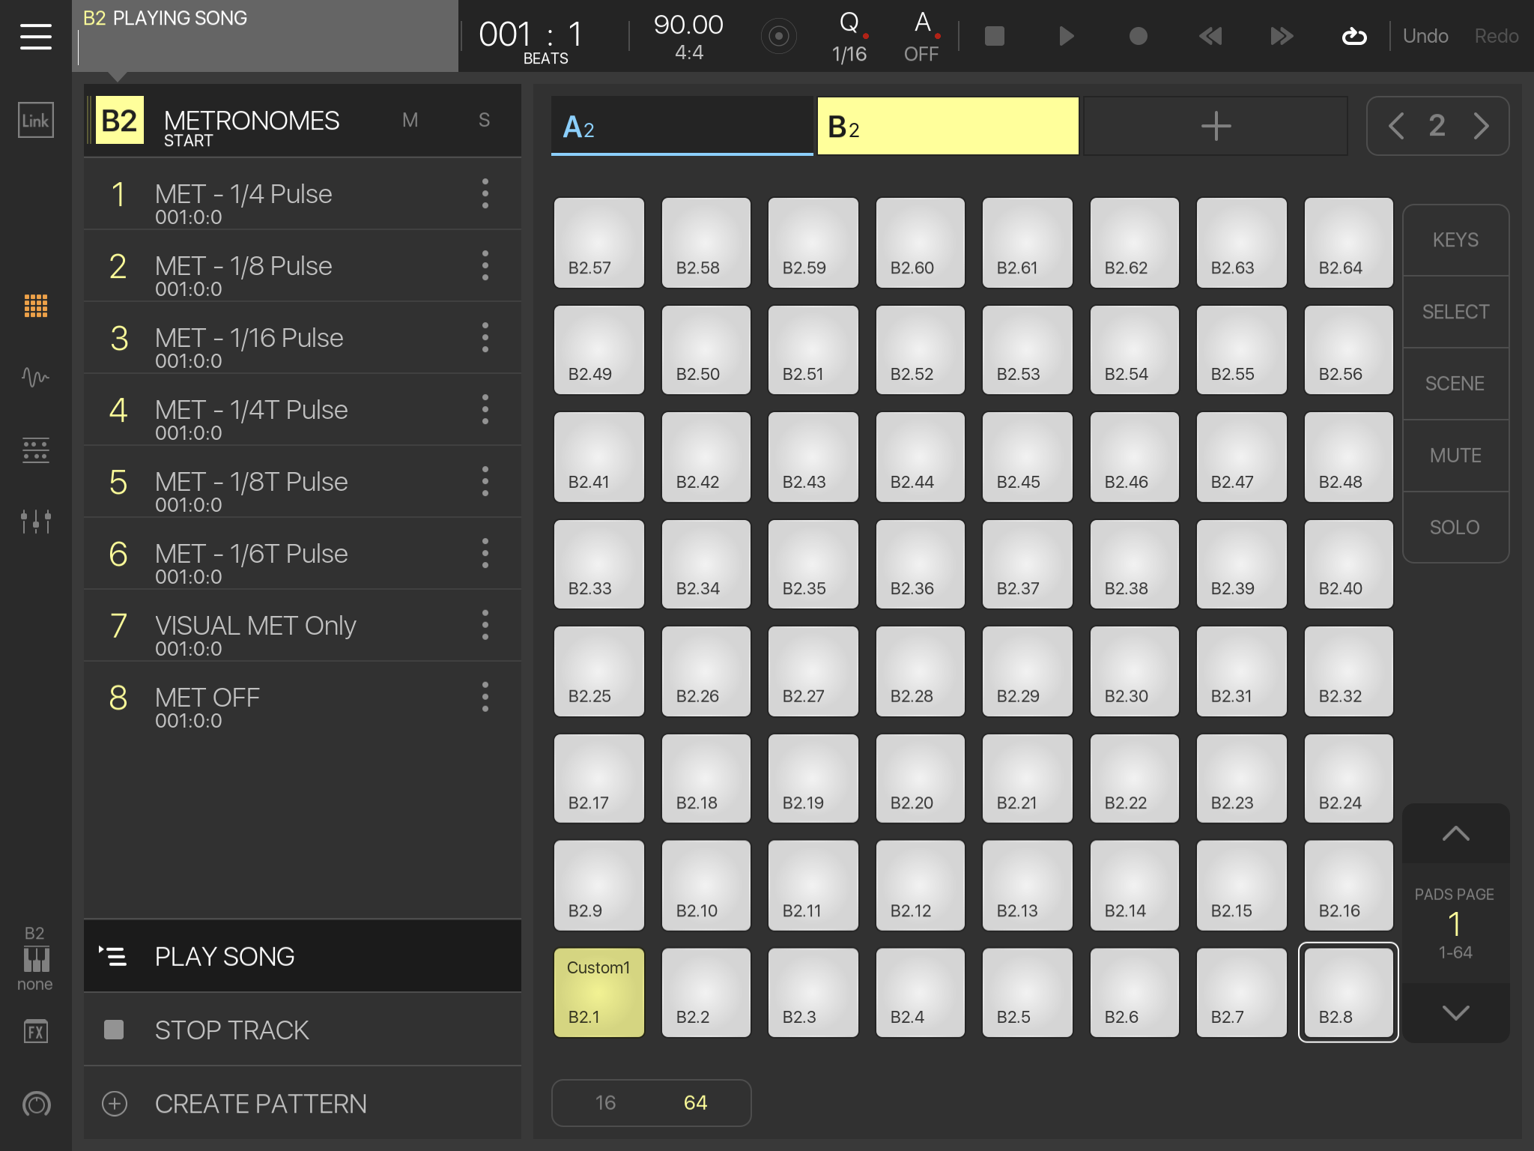This screenshot has height=1151, width=1534.
Task: Select bank tab A2
Action: (682, 126)
